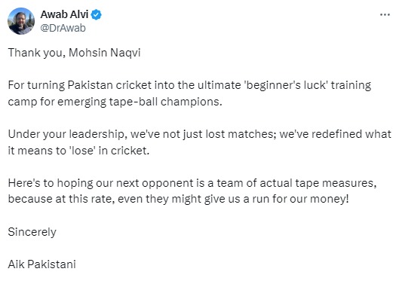Open Awab Alvi's profile picture
Viewport: 396px width, 287px height.
[21, 21]
